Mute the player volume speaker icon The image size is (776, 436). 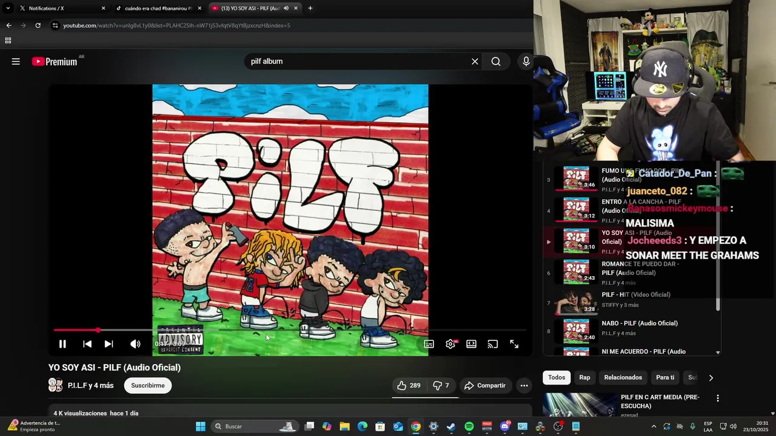coord(135,344)
